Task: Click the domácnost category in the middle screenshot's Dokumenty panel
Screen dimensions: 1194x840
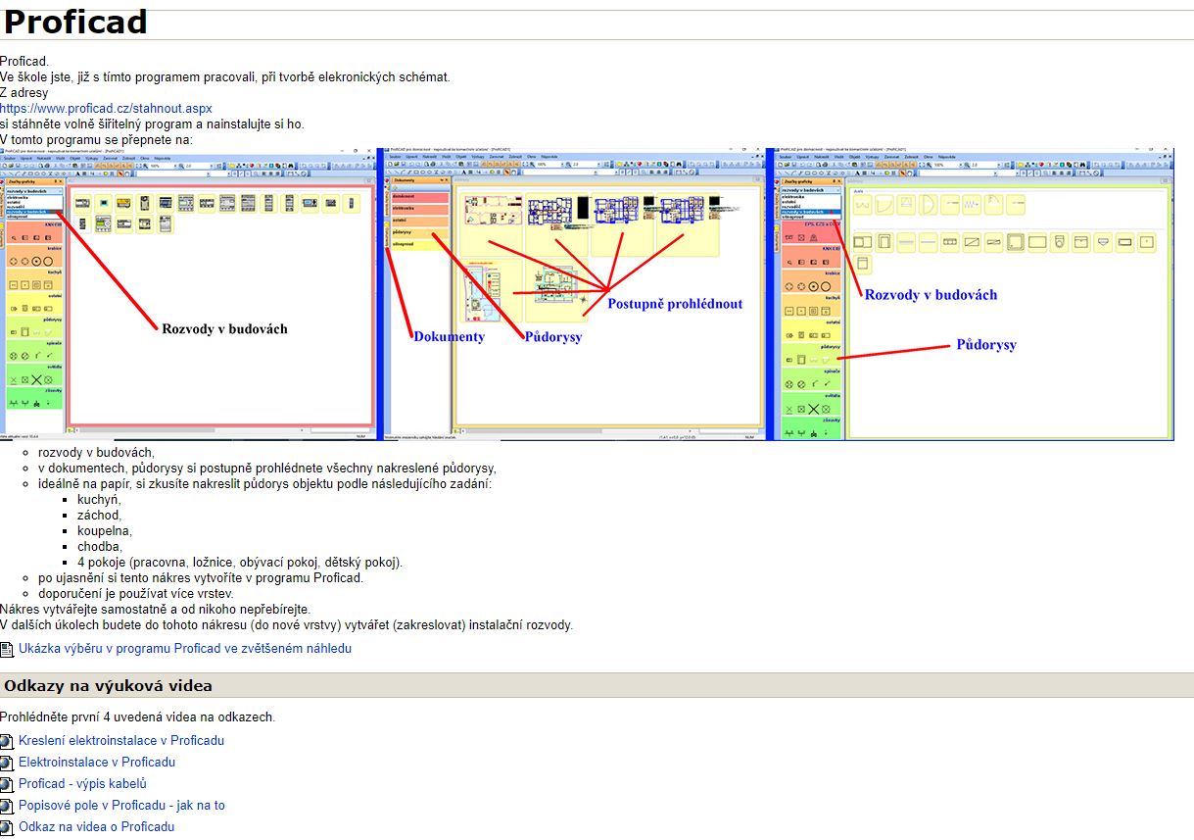Action: point(419,196)
